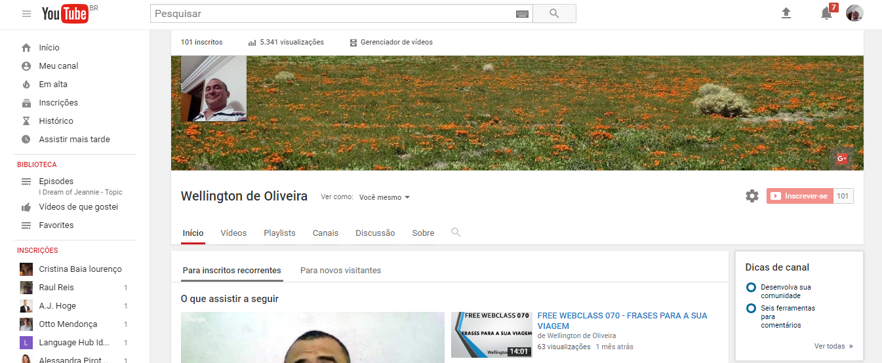The width and height of the screenshot is (882, 363).
Task: Switch to the Discussão tab
Action: click(375, 233)
